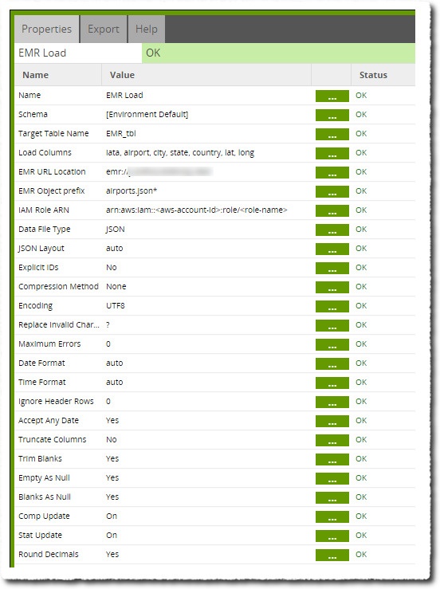The width and height of the screenshot is (440, 589).
Task: Open EMR URL Location editor button
Action: 332,172
